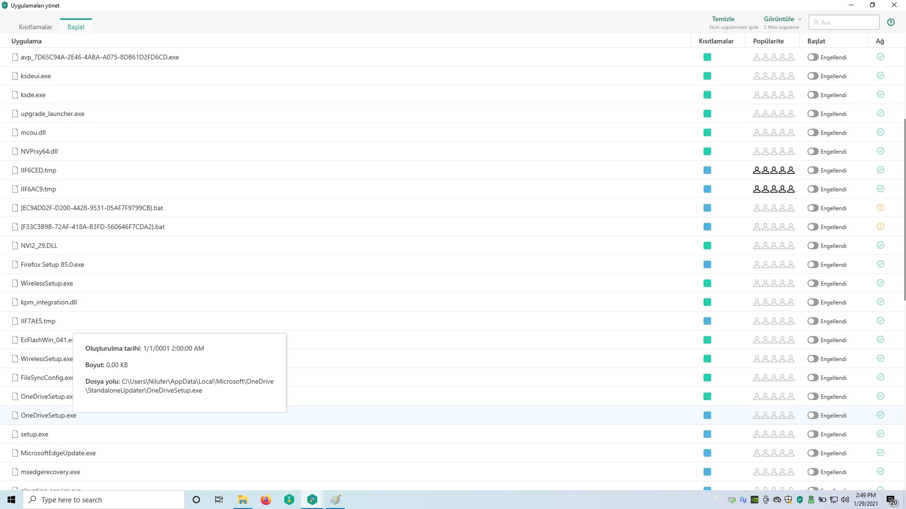Toggle startup switch for MicrosoftEdgeUpdate.exe
Viewport: 906px width, 509px height.
pyautogui.click(x=813, y=453)
